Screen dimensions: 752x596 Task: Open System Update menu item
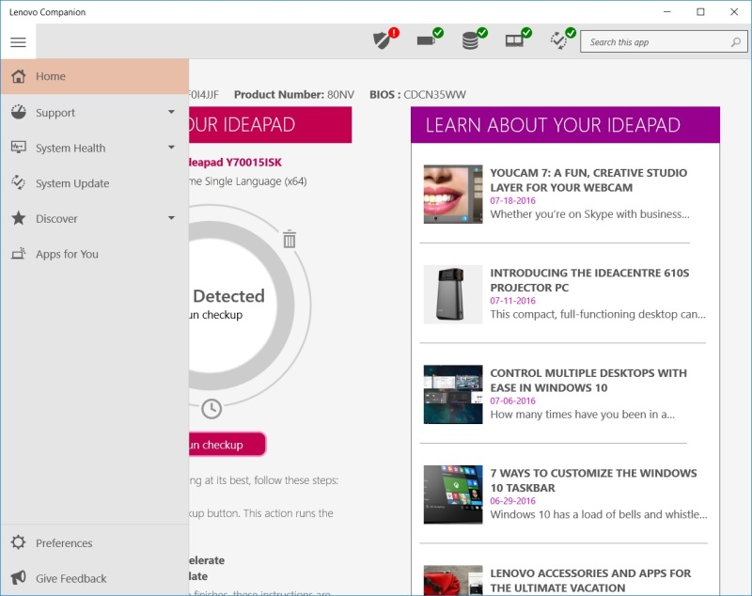tap(95, 183)
